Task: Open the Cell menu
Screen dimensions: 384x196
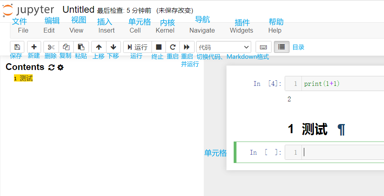Action: 135,30
